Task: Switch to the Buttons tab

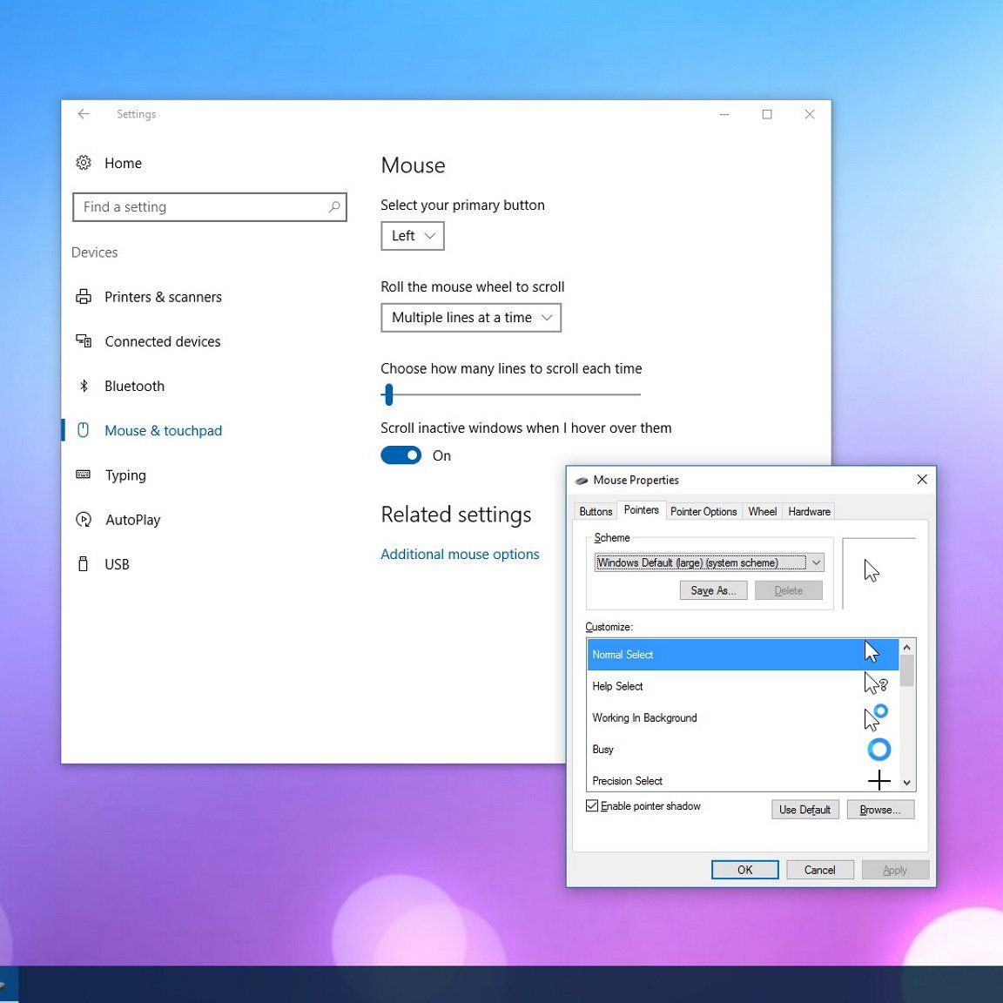Action: point(596,512)
